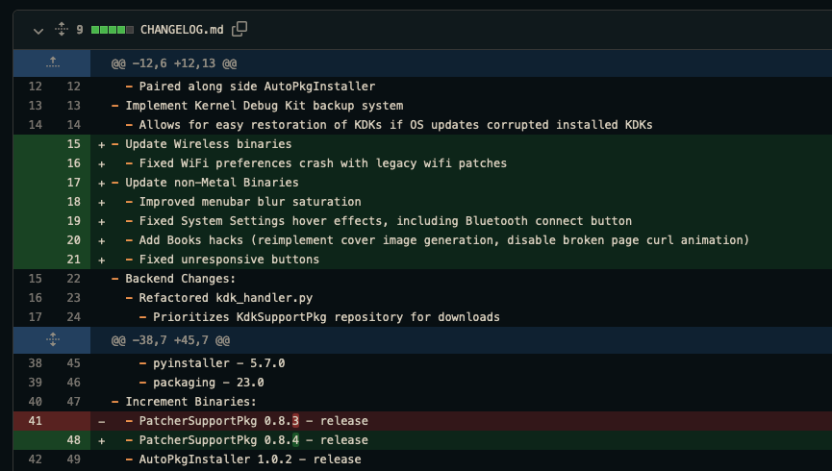Select added line number 21
Image resolution: width=832 pixels, height=471 pixels.
click(73, 260)
